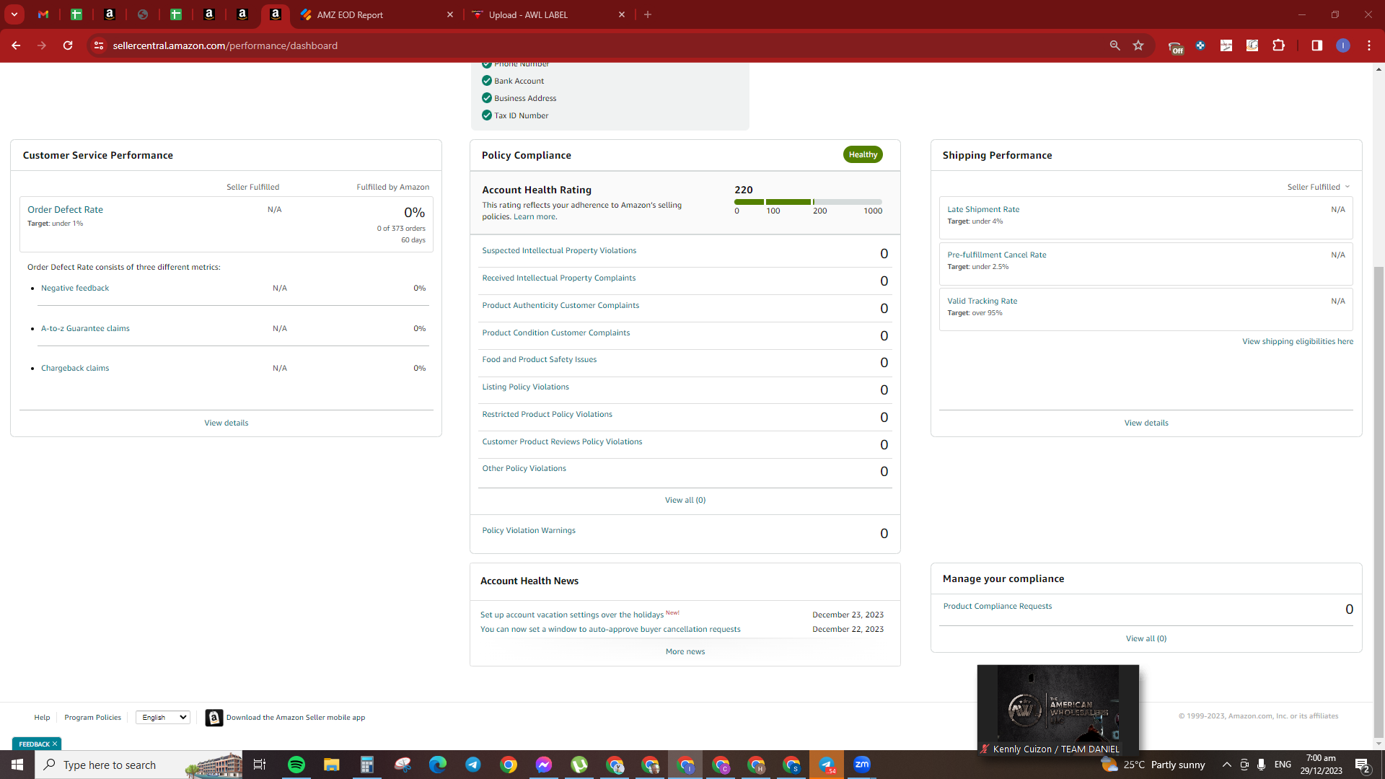Expand the Seller Fulfilled shipping dropdown
The height and width of the screenshot is (779, 1385).
pyautogui.click(x=1318, y=187)
